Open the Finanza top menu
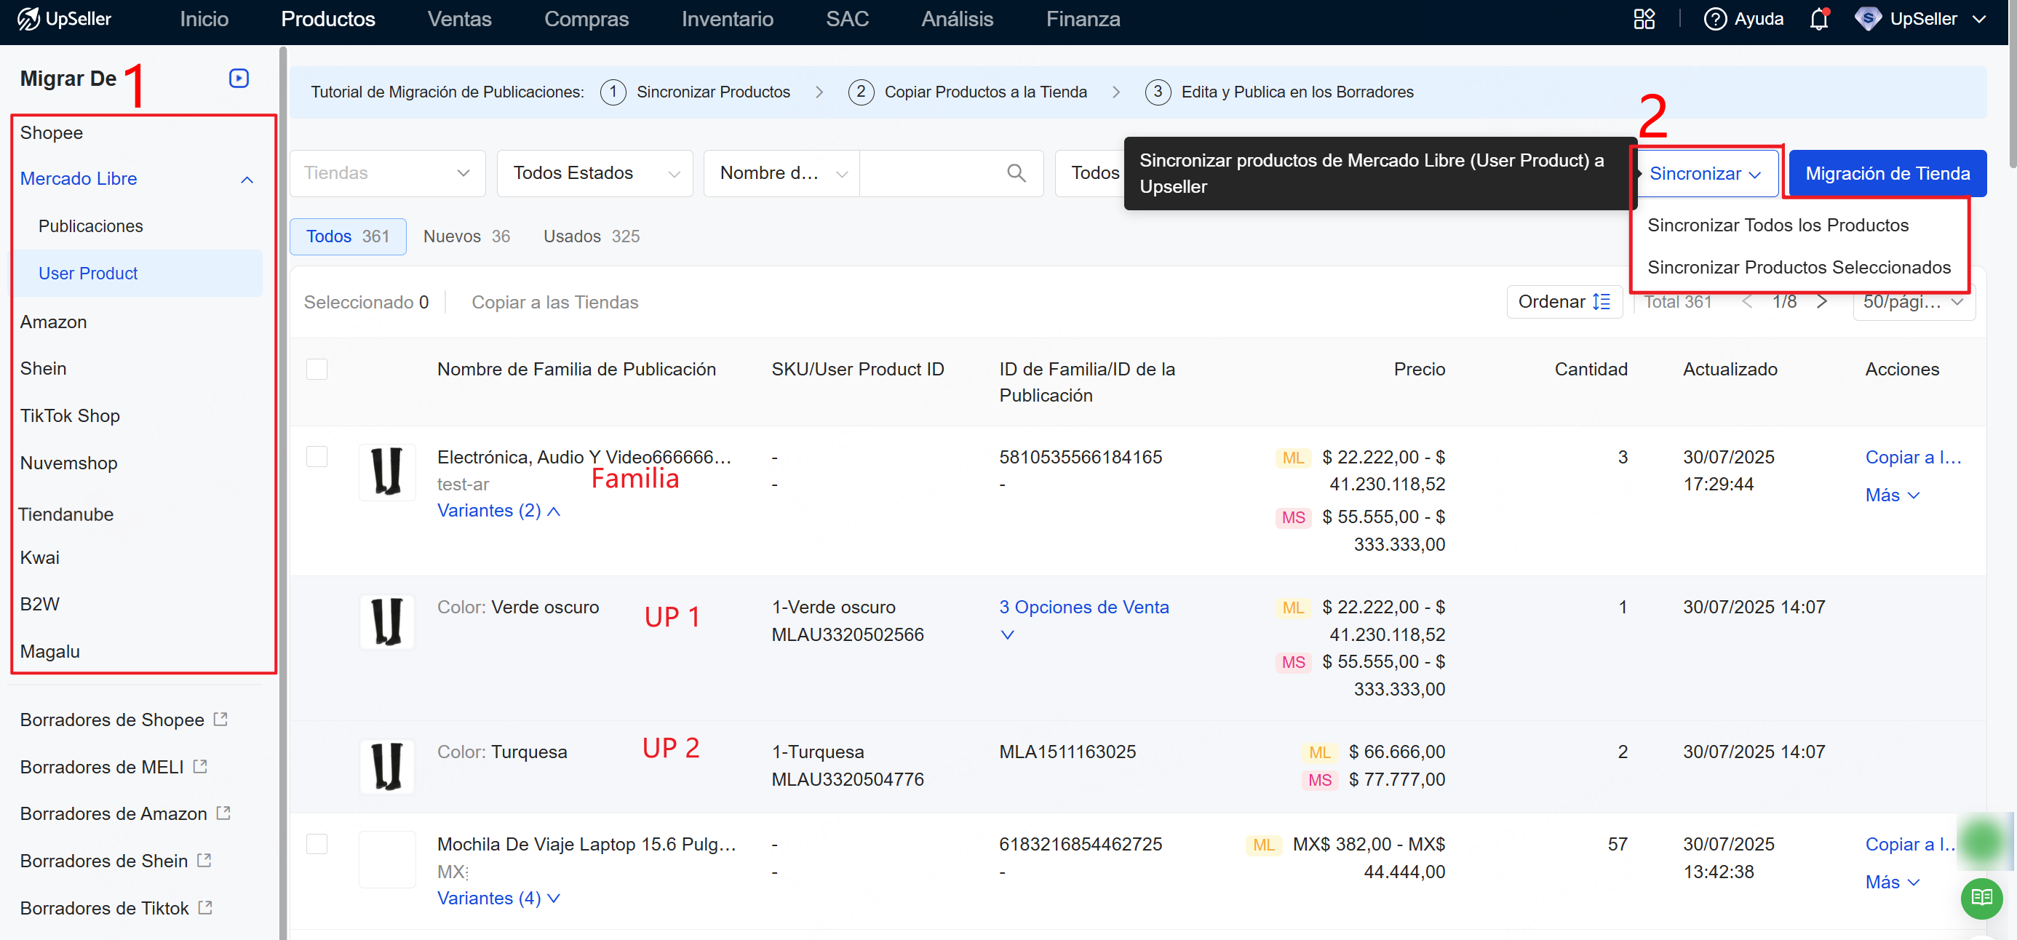The height and width of the screenshot is (940, 2017). point(1083,19)
